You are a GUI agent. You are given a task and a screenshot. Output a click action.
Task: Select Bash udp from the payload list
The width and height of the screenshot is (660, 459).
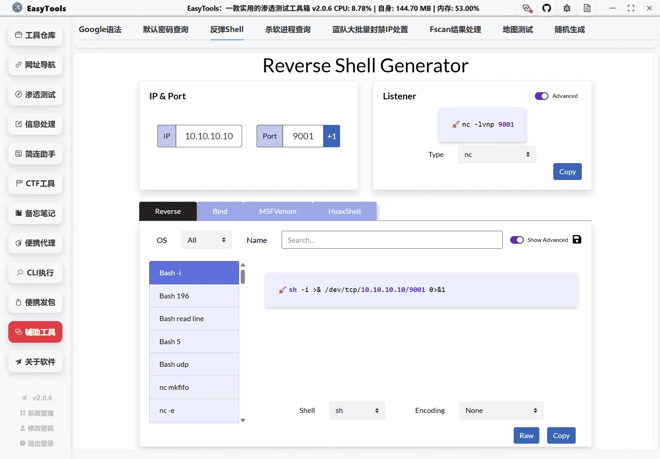click(x=194, y=364)
